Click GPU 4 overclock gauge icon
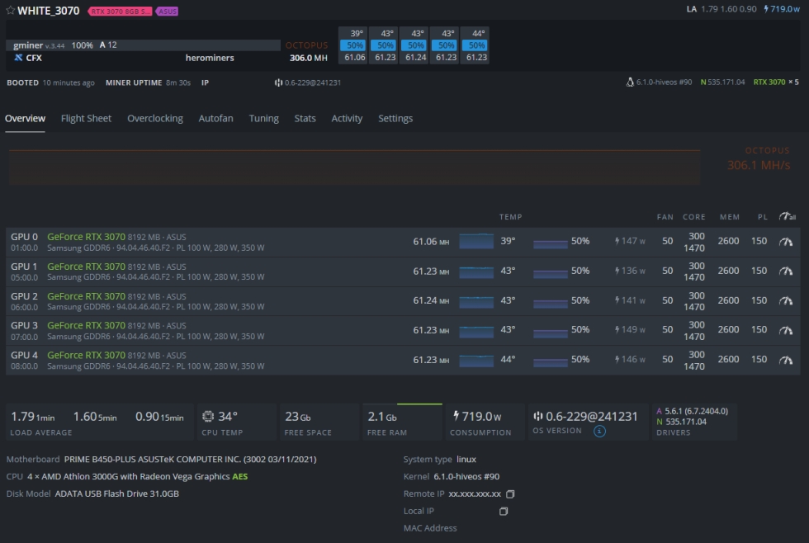Image resolution: width=809 pixels, height=543 pixels. point(785,360)
